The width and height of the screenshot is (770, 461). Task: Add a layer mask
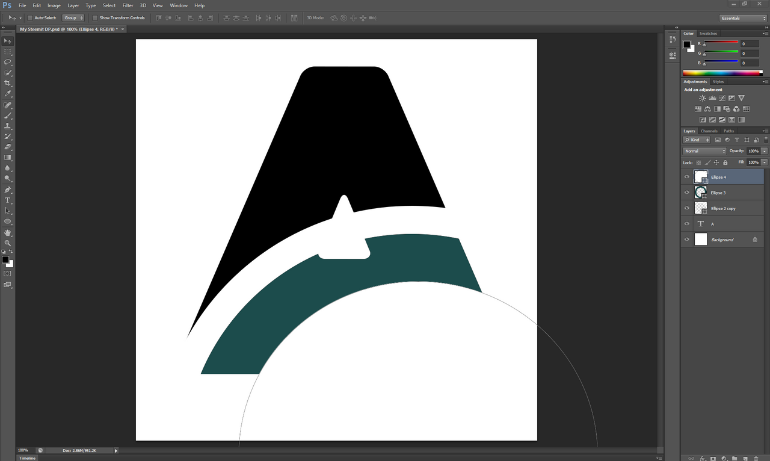713,459
